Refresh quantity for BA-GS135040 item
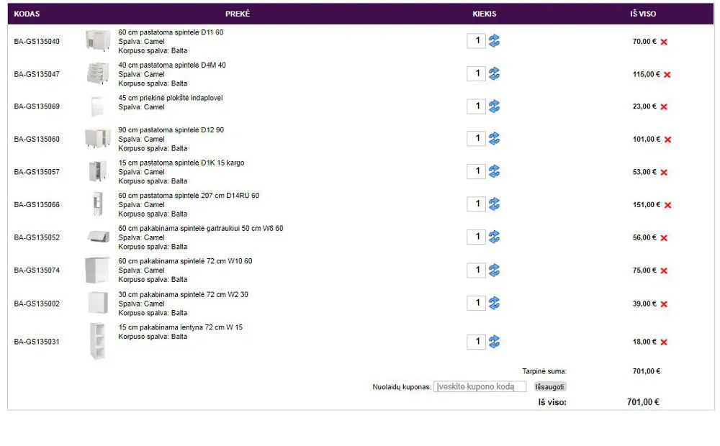 point(494,41)
